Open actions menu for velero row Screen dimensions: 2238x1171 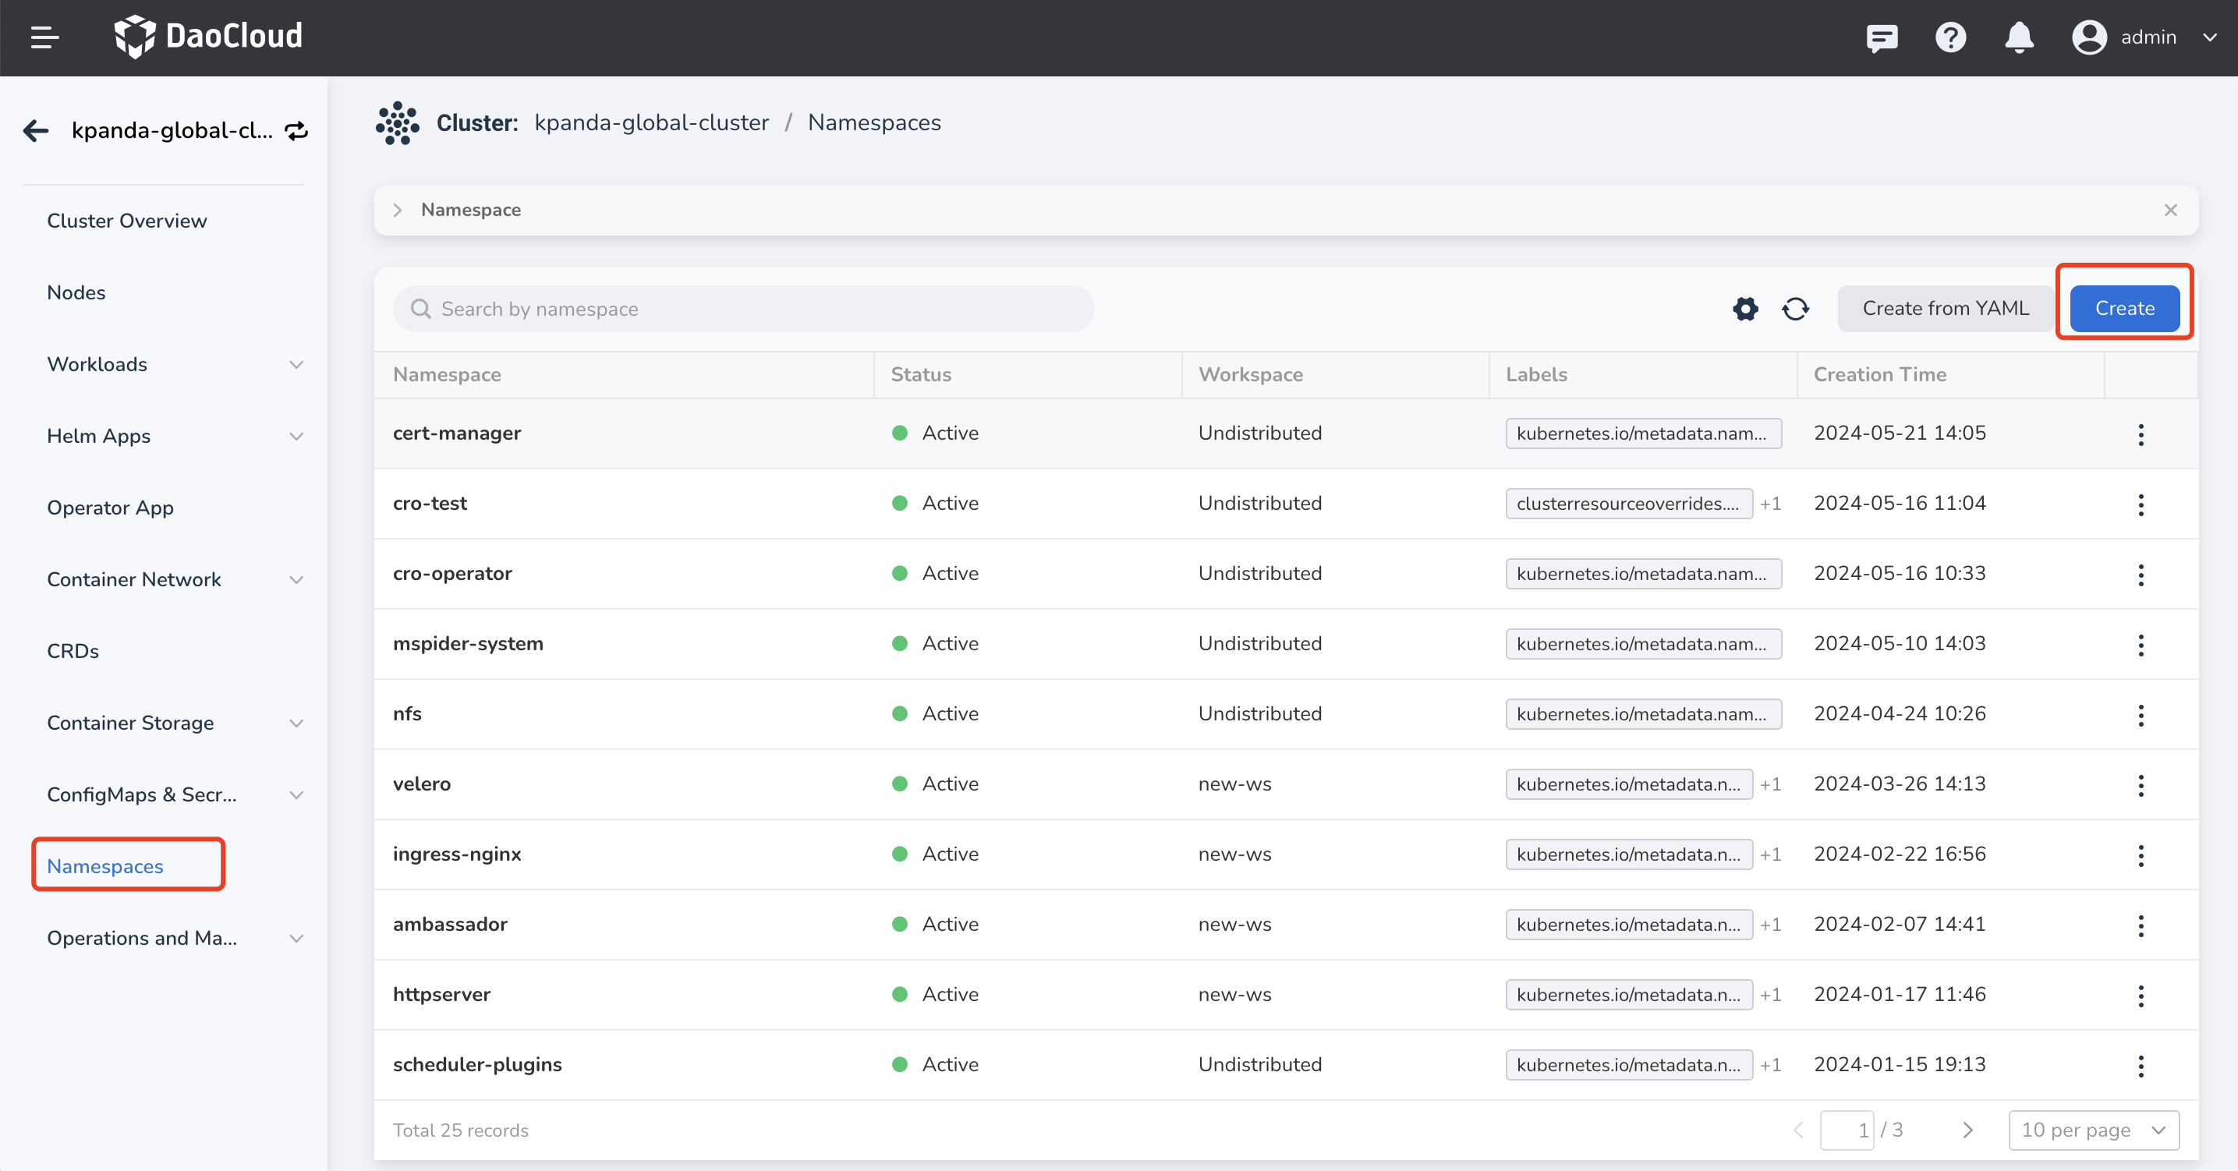(2140, 785)
